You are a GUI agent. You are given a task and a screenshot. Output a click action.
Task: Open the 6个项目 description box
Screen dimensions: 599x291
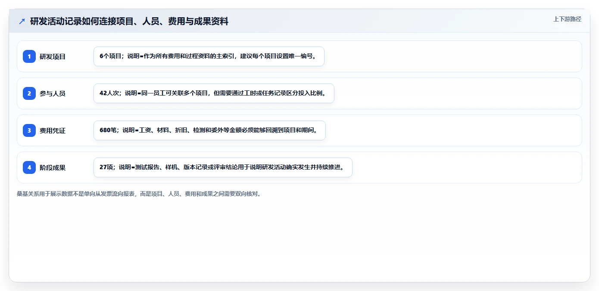pos(209,56)
